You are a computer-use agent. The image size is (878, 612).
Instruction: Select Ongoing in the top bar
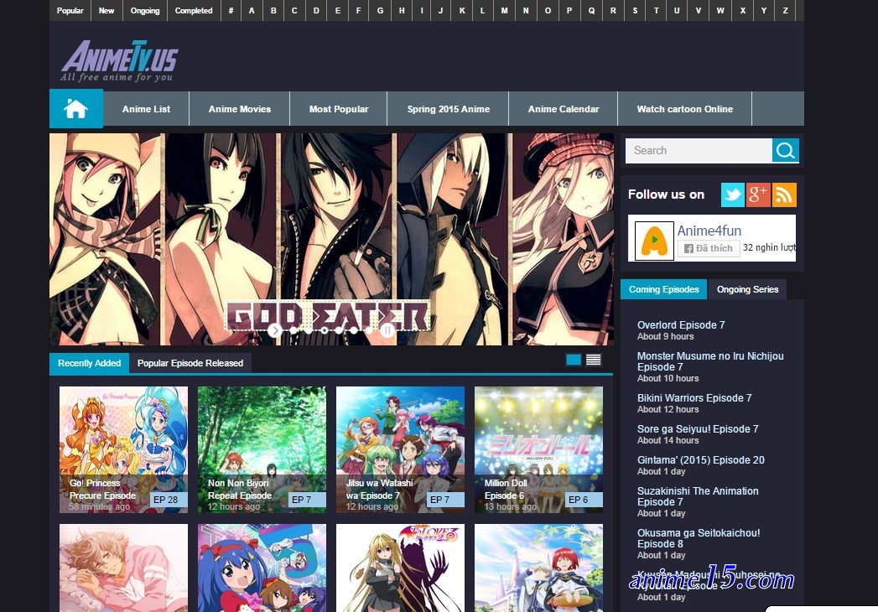click(145, 11)
